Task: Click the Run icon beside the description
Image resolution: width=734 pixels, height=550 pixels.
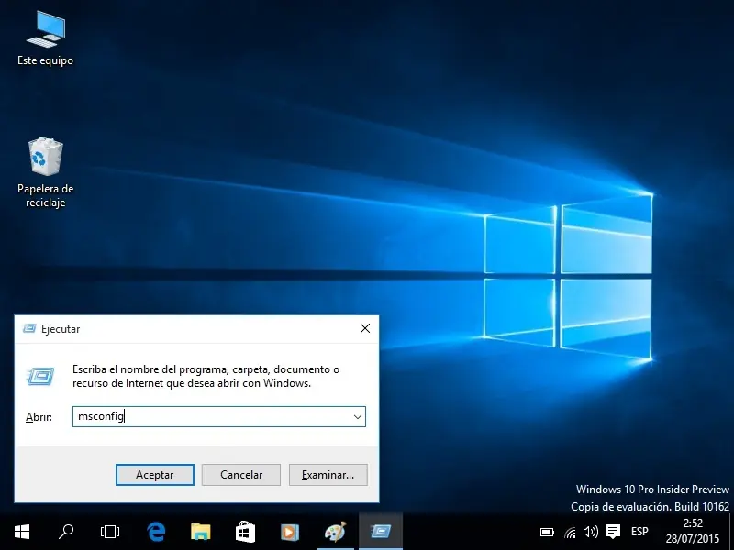Action: coord(40,377)
